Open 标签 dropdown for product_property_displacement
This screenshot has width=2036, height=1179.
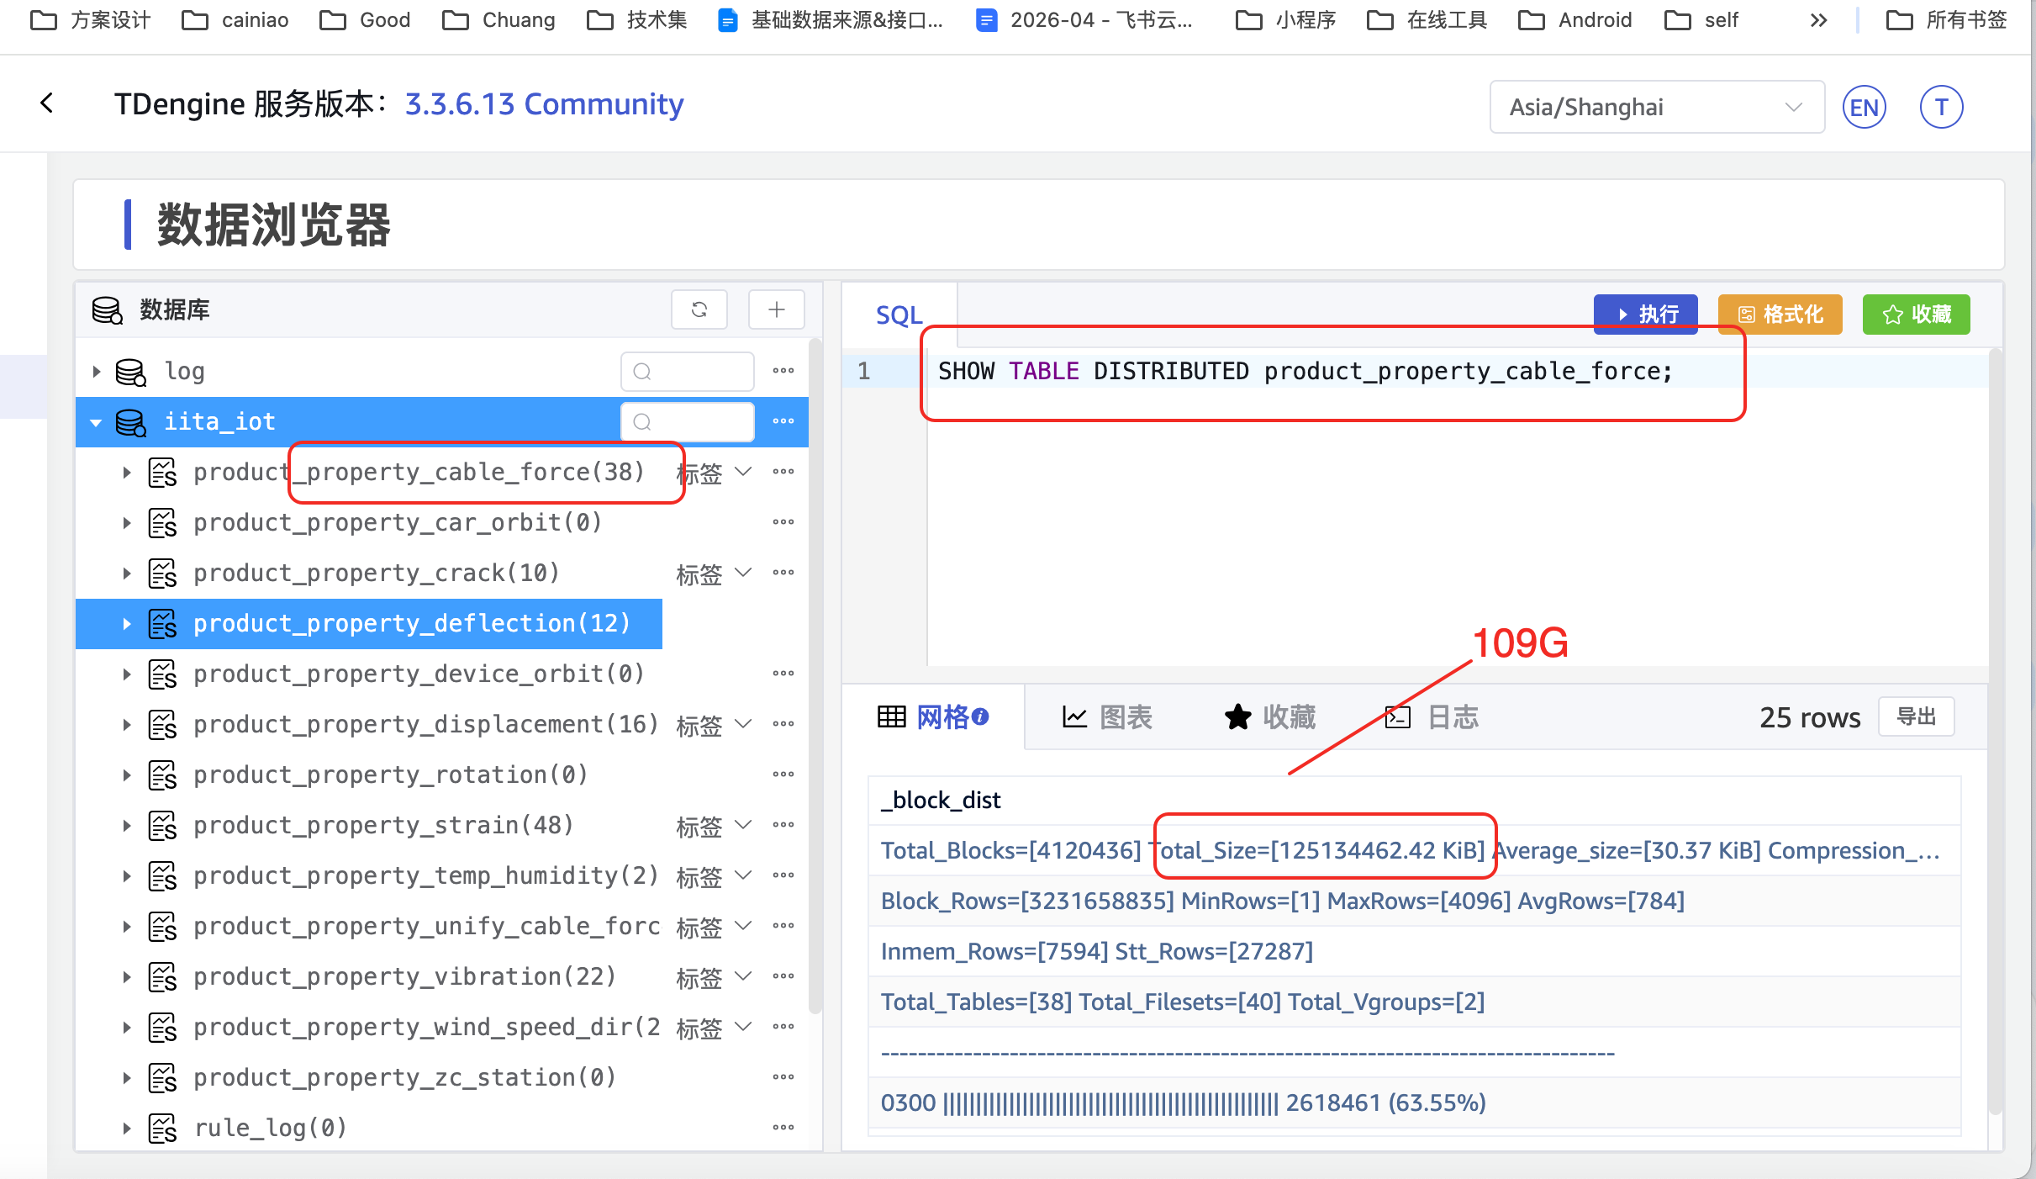713,725
